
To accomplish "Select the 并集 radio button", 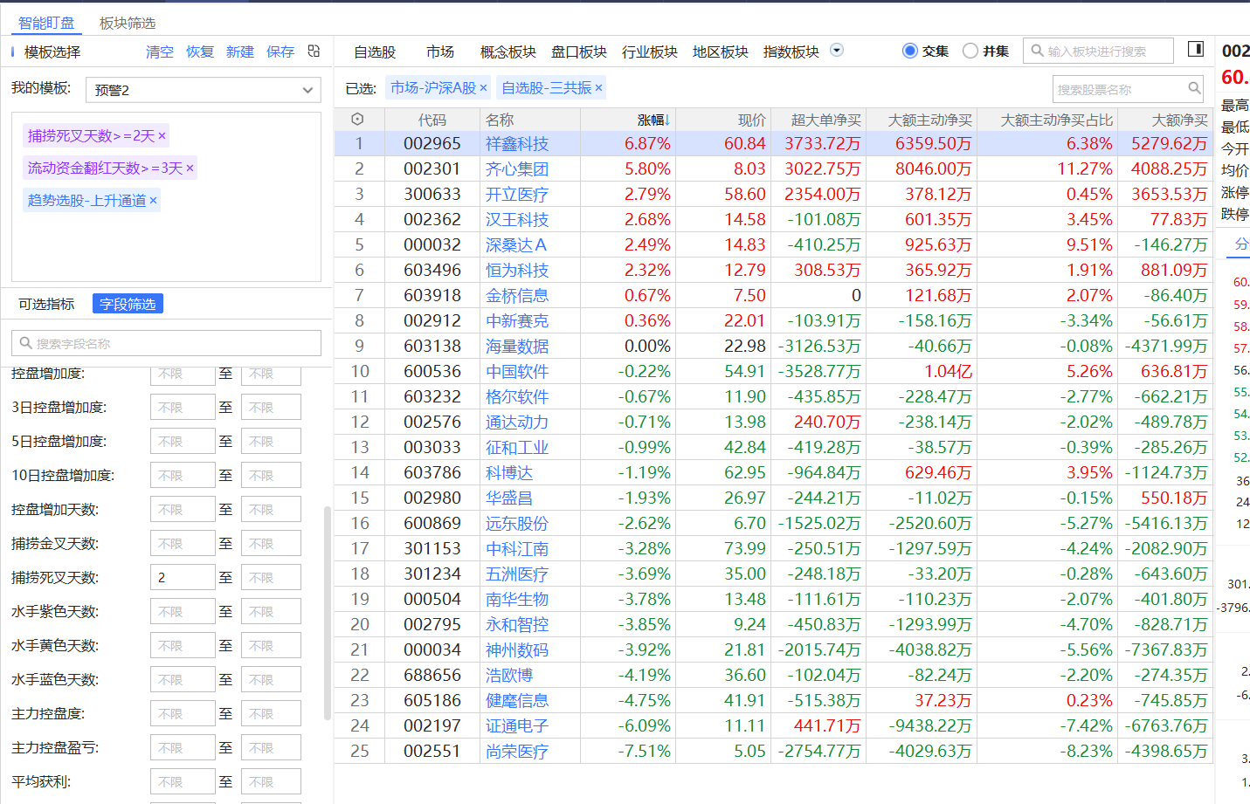I will click(970, 51).
